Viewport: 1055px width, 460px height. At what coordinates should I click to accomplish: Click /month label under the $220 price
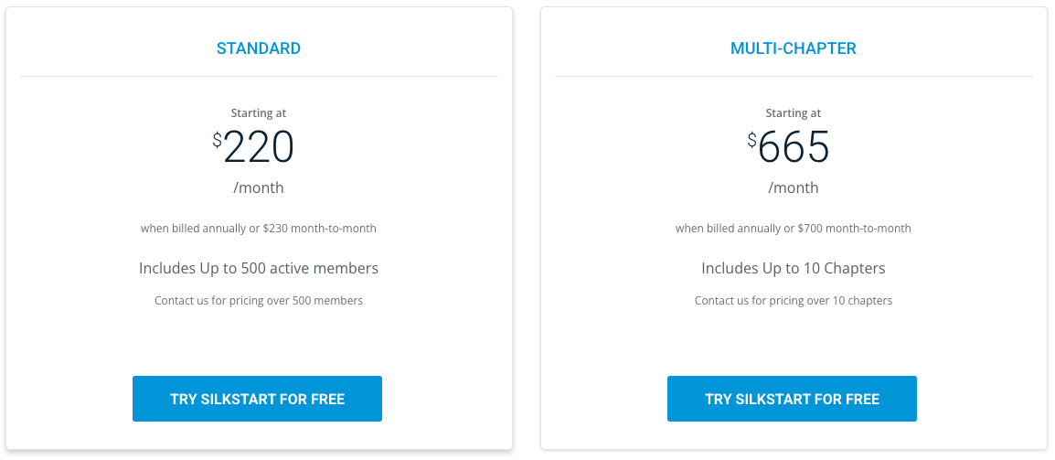coord(259,187)
